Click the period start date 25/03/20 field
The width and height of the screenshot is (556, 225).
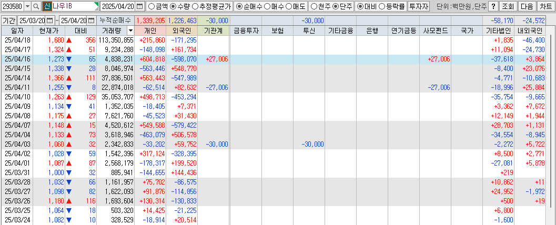(32, 21)
